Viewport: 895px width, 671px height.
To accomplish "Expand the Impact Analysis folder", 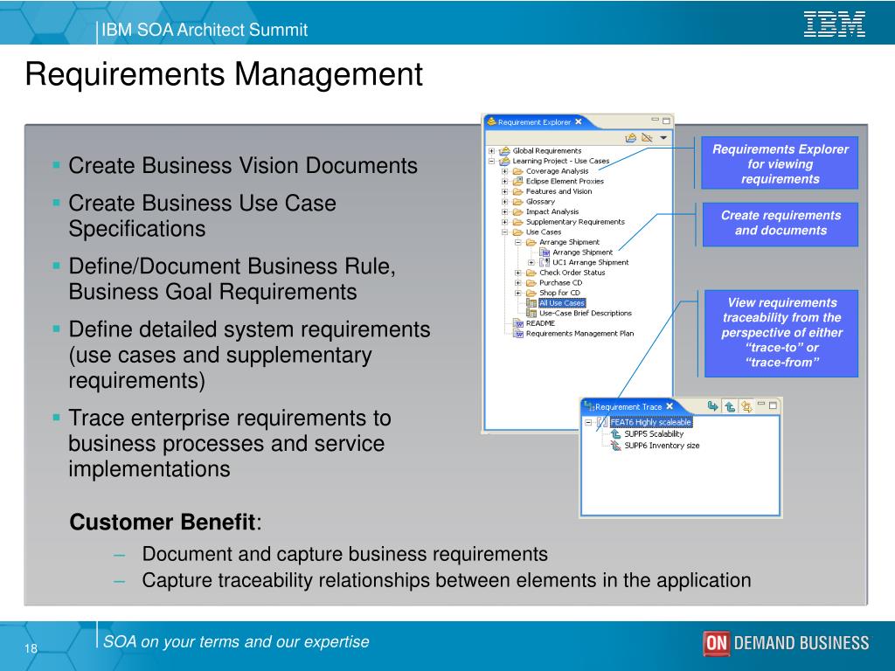I will coord(504,211).
